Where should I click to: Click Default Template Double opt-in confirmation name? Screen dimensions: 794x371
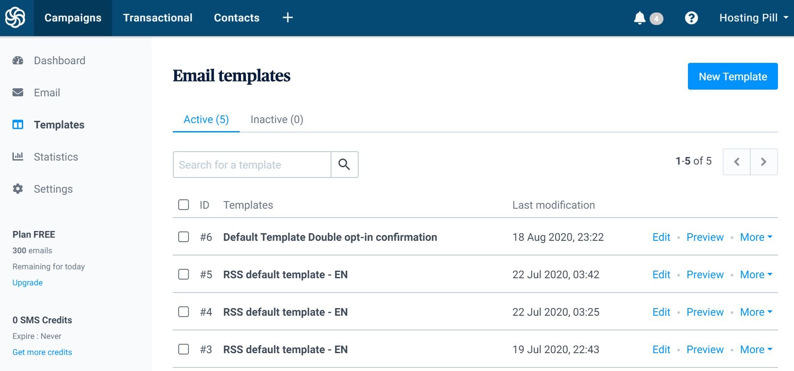(x=330, y=237)
